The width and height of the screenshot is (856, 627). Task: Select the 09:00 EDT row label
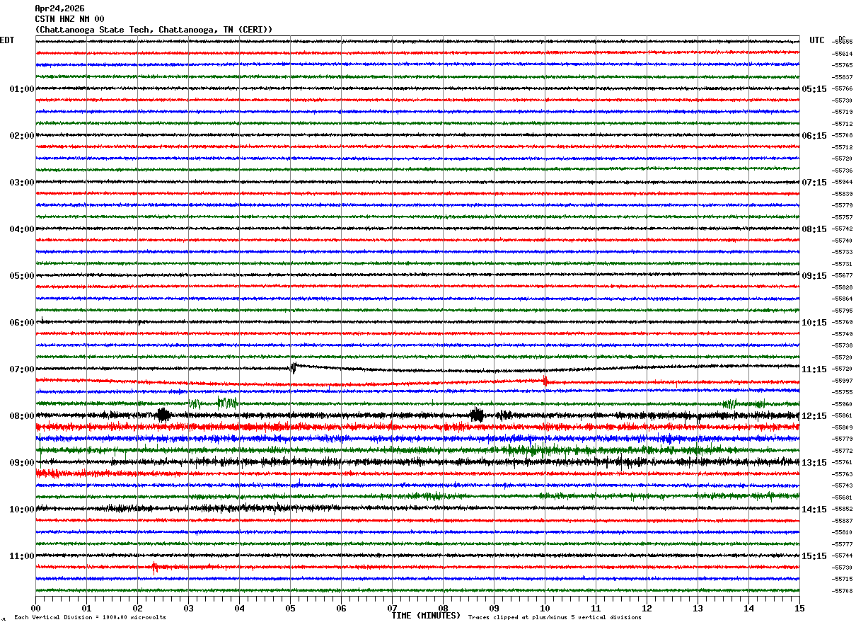[x=22, y=463]
